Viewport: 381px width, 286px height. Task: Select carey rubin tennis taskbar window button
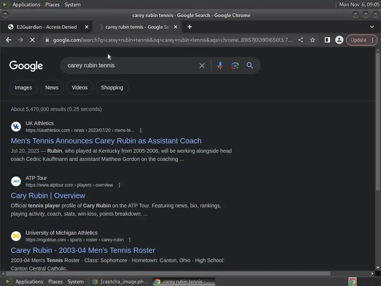click(184, 282)
